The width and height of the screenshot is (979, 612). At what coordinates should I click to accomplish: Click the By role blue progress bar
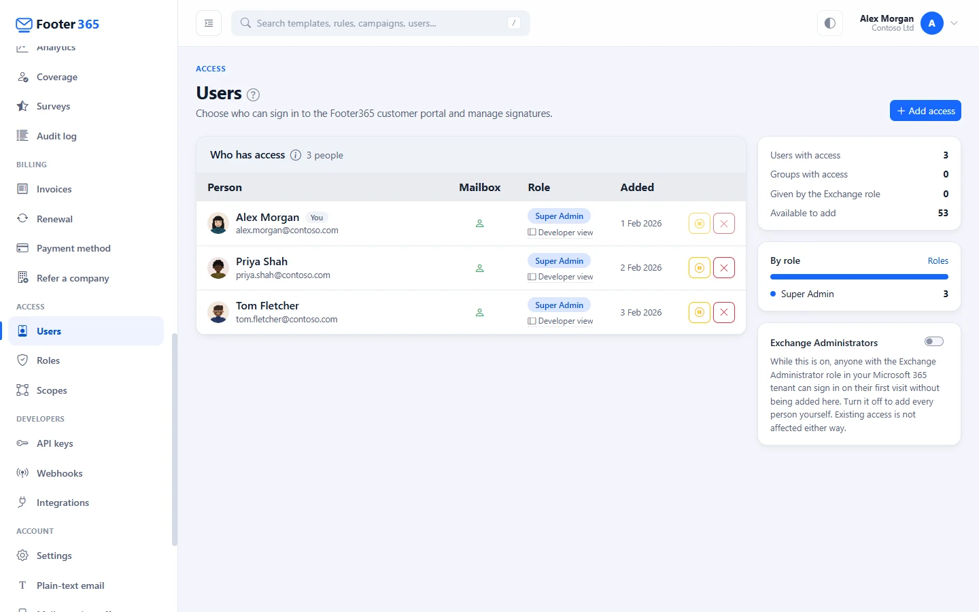tap(859, 277)
